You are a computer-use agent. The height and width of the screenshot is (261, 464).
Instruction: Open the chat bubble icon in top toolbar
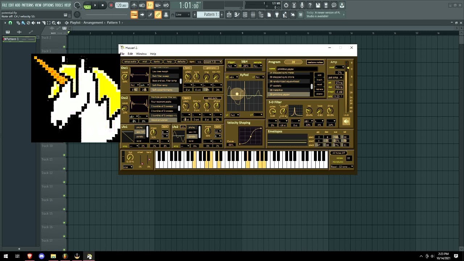[x=334, y=5]
